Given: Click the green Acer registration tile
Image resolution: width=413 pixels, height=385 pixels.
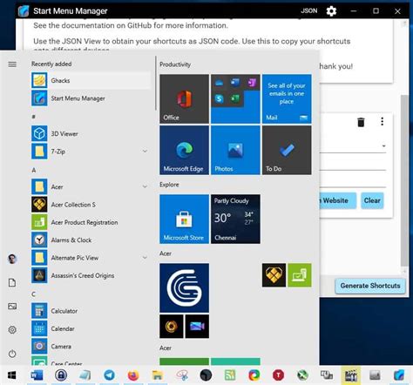Looking at the screenshot, I should pyautogui.click(x=300, y=275).
